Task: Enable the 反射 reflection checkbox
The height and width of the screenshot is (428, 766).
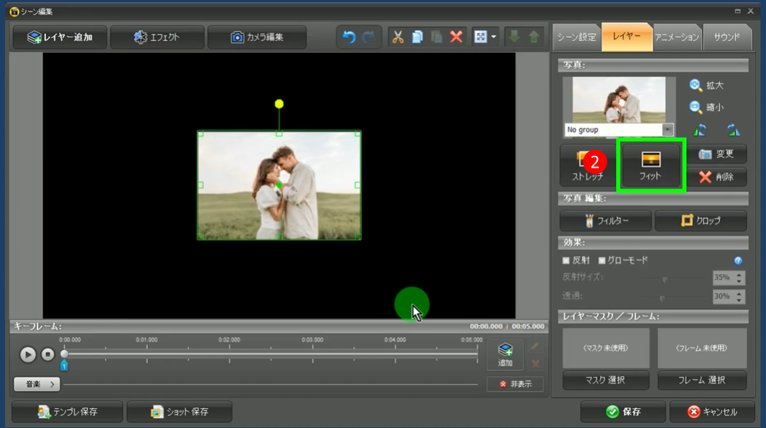Action: (566, 260)
